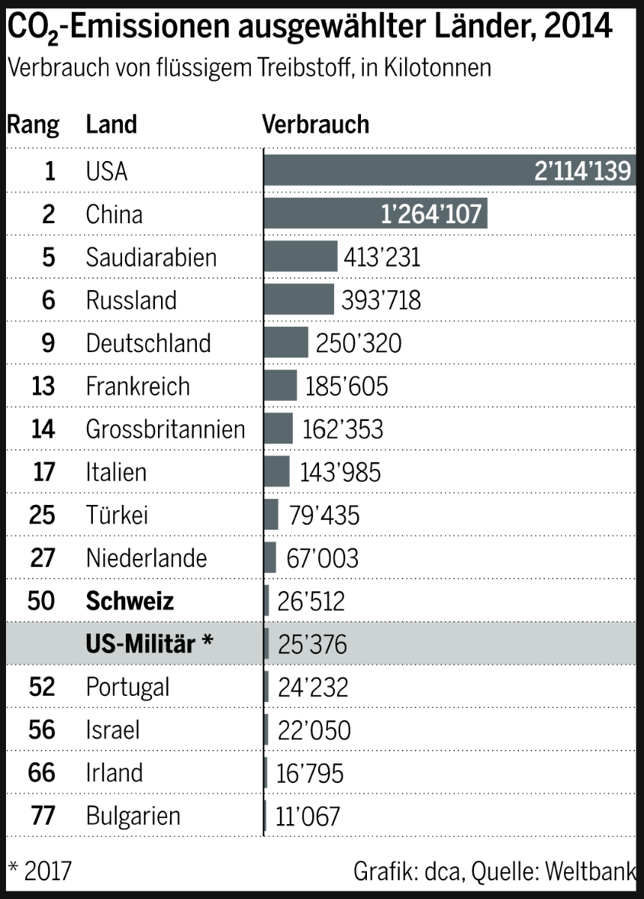The height and width of the screenshot is (899, 644).
Task: Click the source credit Grafik: dca, Quelle: Weltbank
Action: (x=494, y=871)
